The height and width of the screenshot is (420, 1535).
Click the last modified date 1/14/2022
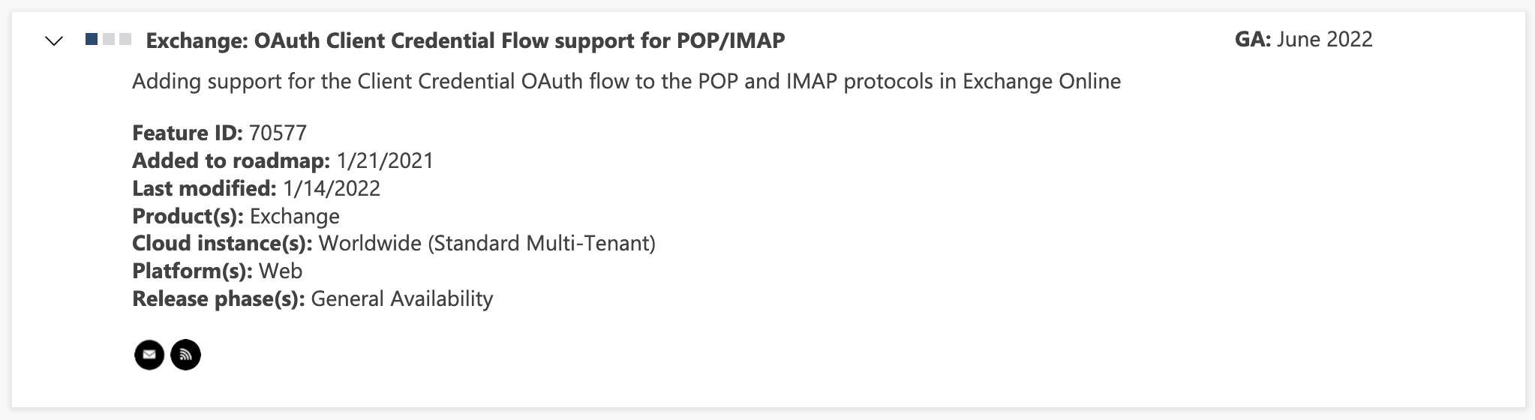332,188
